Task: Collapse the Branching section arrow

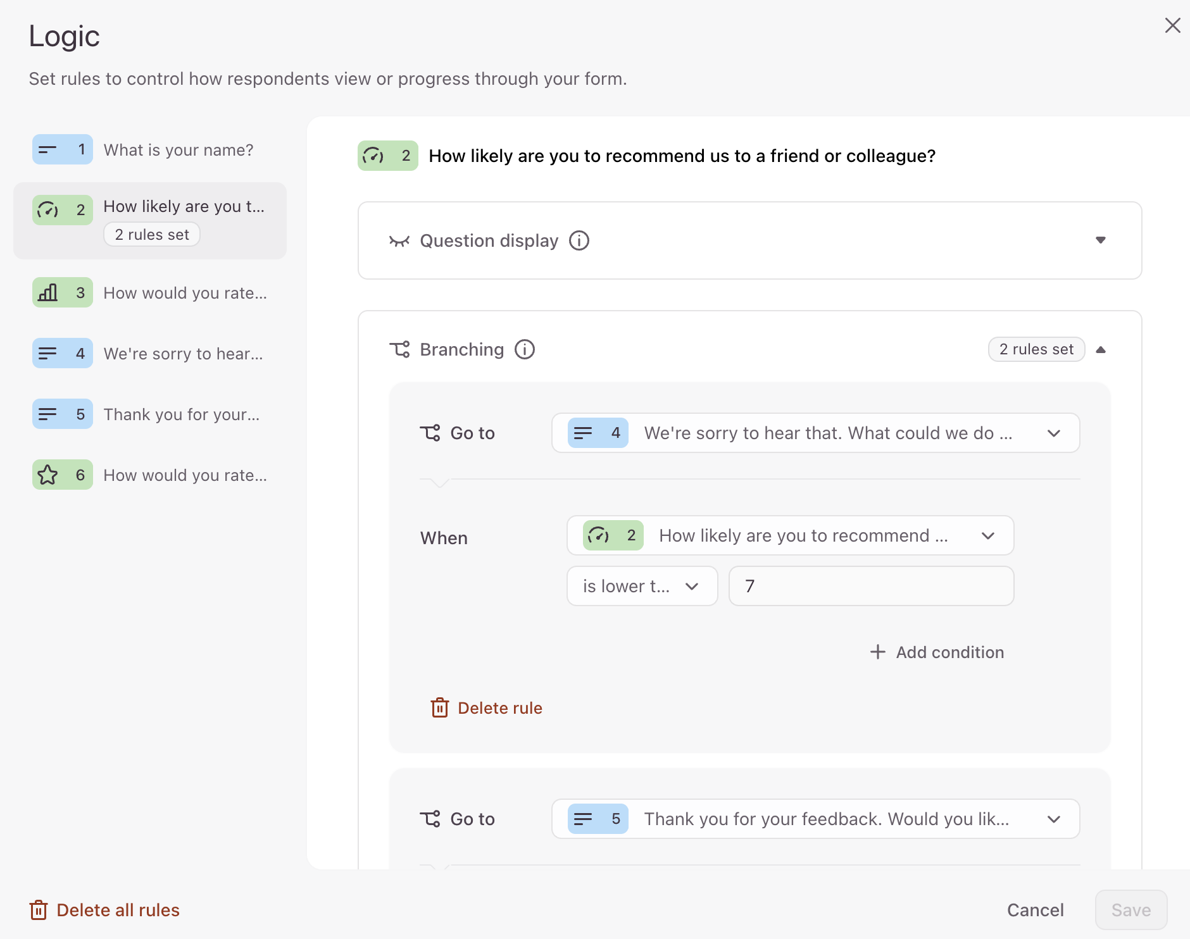Action: pos(1101,349)
